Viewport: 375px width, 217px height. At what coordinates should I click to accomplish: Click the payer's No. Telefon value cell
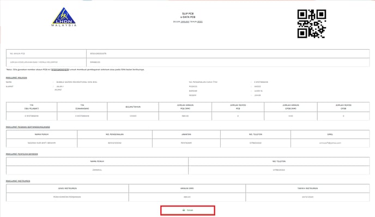pos(279,170)
